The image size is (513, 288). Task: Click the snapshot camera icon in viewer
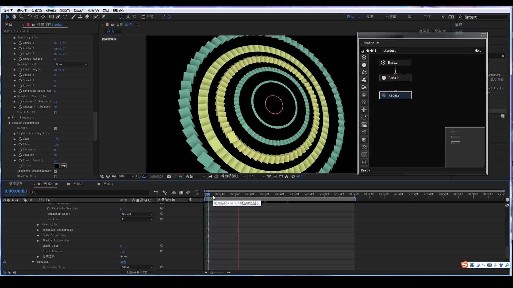point(169,176)
